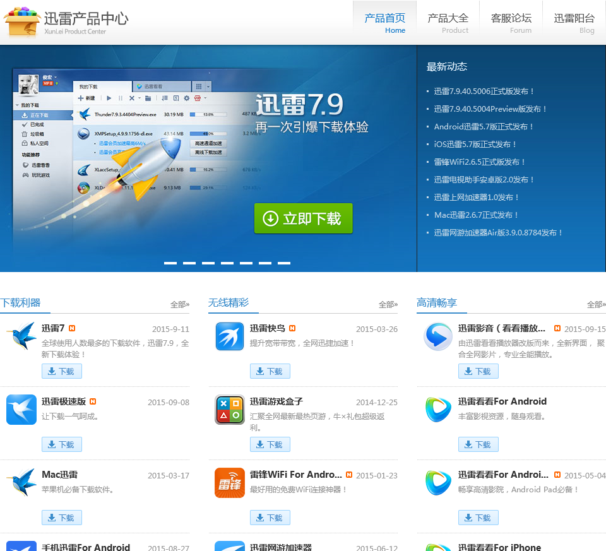The height and width of the screenshot is (551, 606).
Task: Click the 迅雷产品中心 site title text
Action: point(86,18)
